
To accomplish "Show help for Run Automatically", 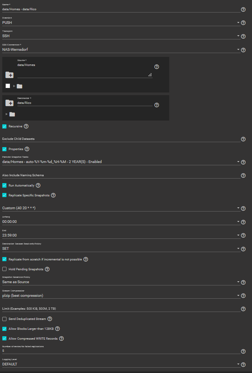I will tap(38, 186).
